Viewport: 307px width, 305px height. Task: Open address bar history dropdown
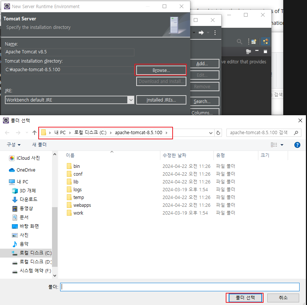pyautogui.click(x=211, y=133)
